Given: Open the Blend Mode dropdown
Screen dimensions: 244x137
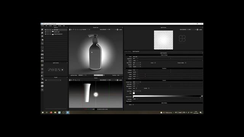Looking at the screenshot, I should coord(137,63).
